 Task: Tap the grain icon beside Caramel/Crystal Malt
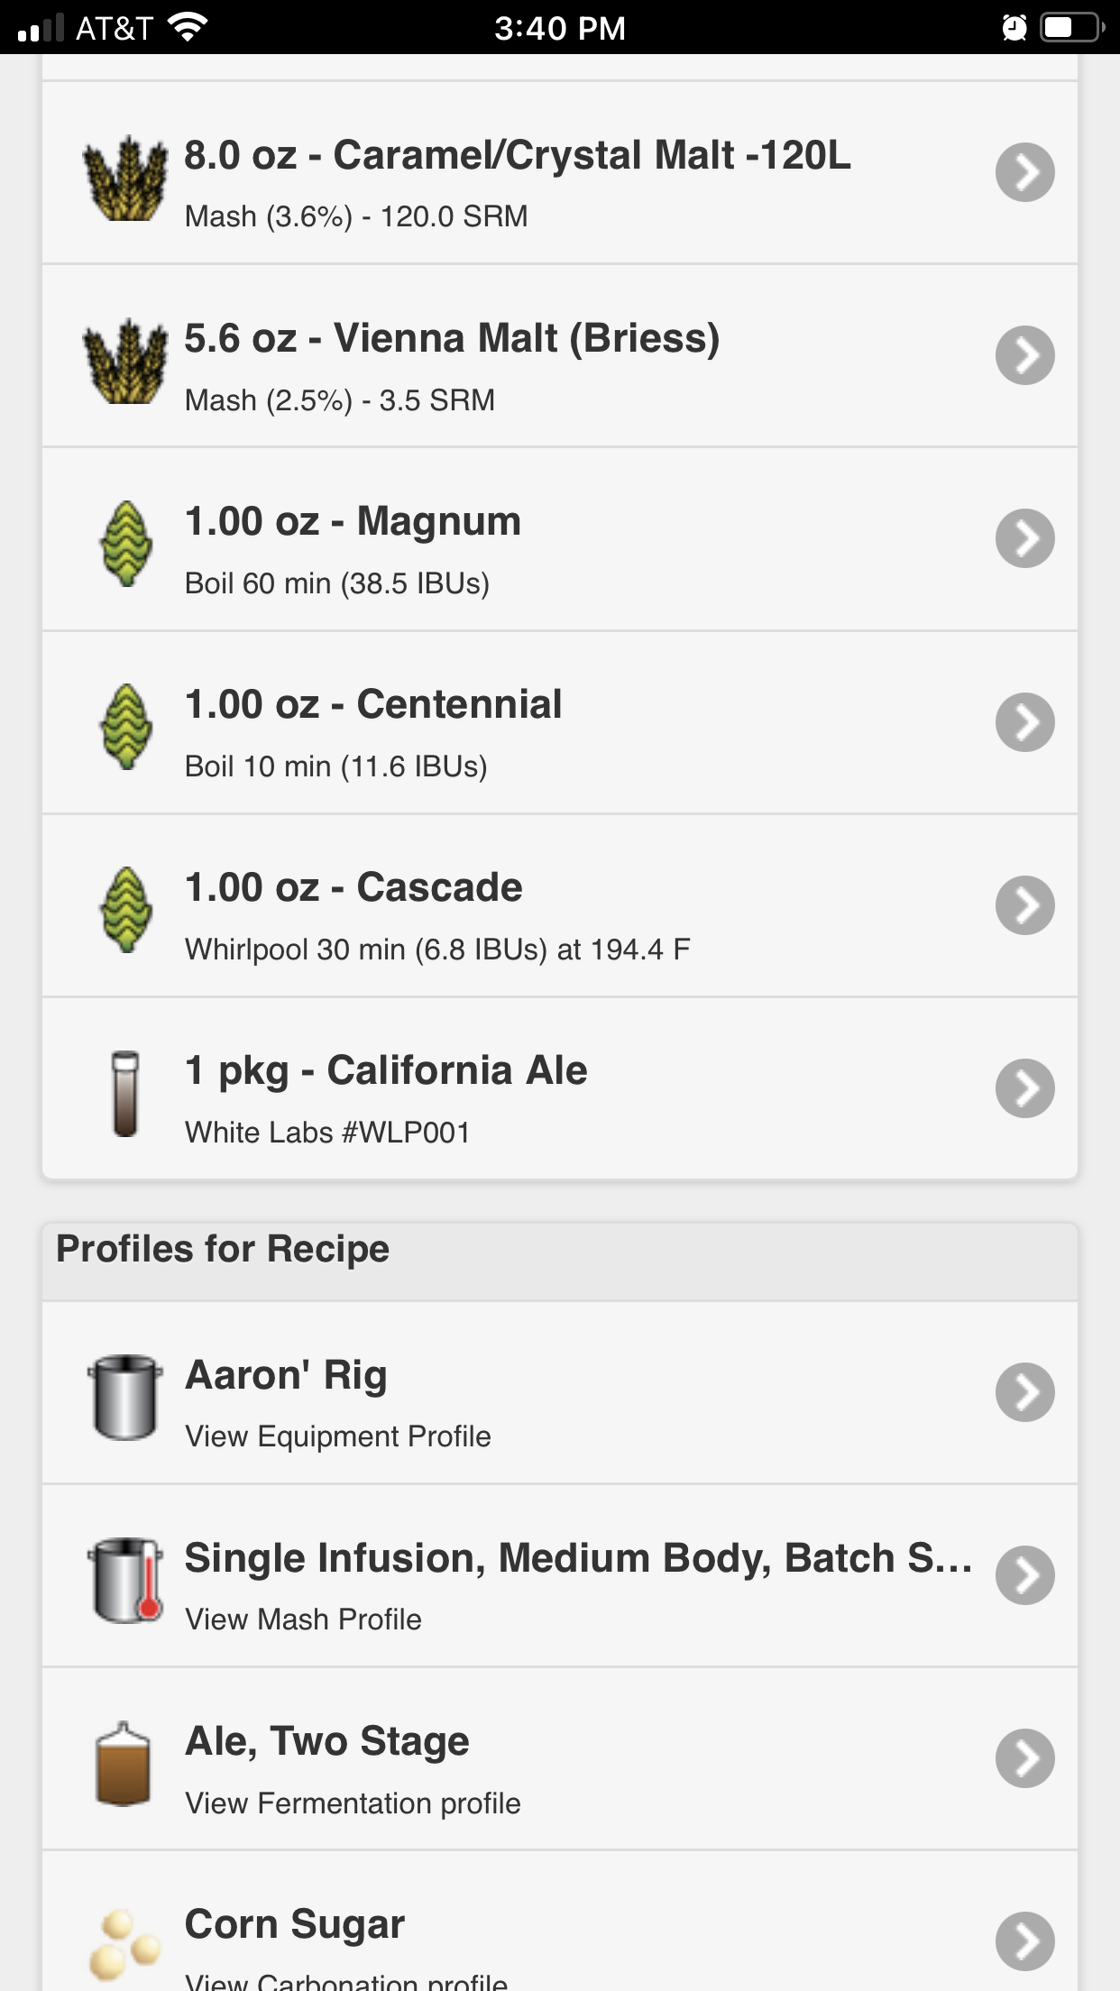125,179
